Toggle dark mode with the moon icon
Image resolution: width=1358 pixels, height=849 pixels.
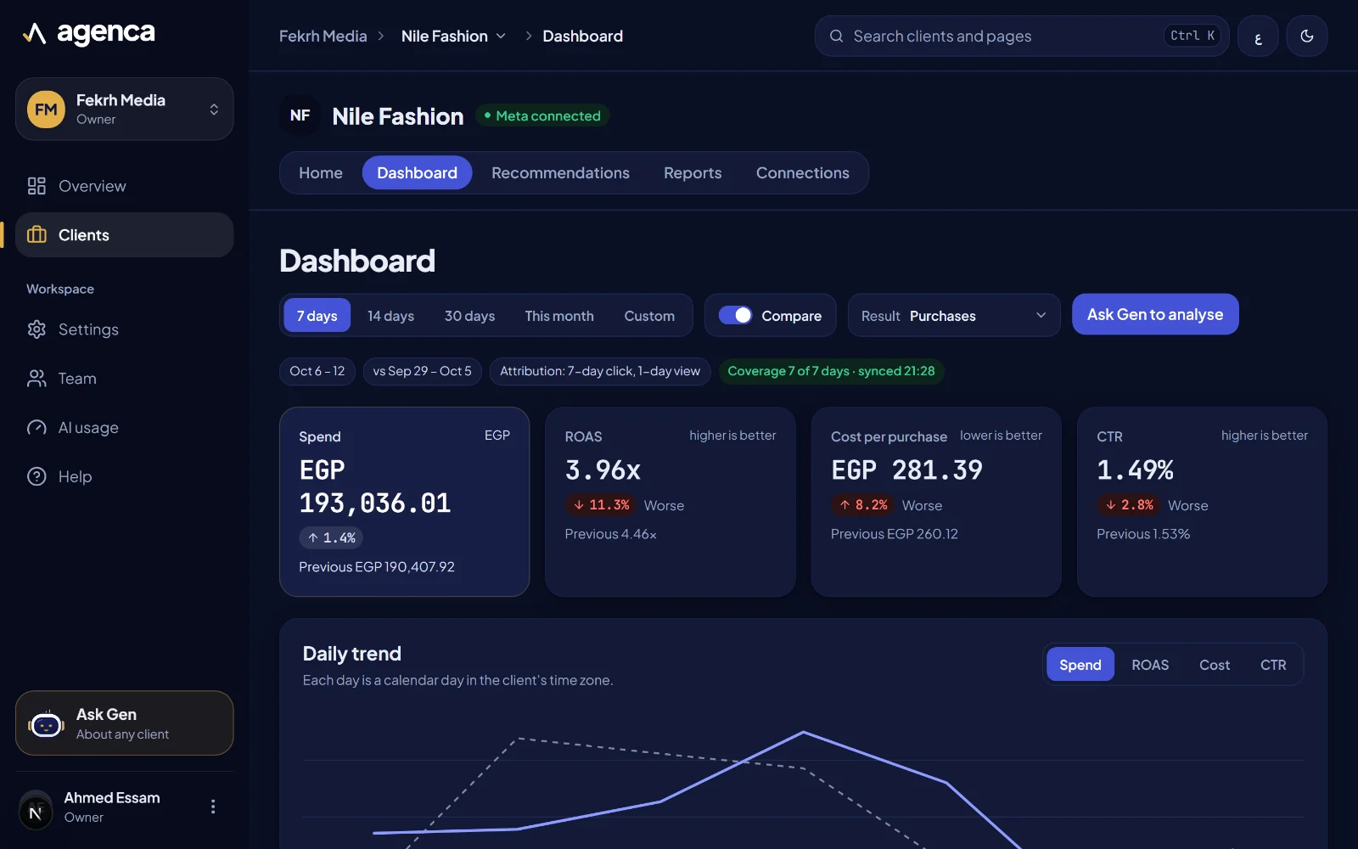click(x=1307, y=37)
